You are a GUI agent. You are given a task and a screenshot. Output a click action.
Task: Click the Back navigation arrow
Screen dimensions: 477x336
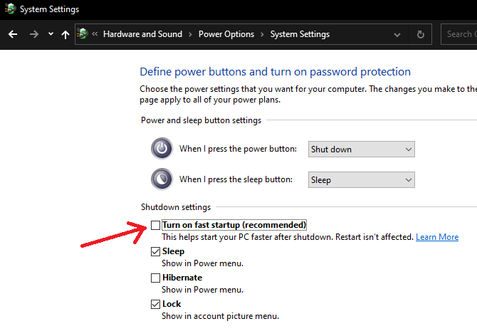coord(13,34)
